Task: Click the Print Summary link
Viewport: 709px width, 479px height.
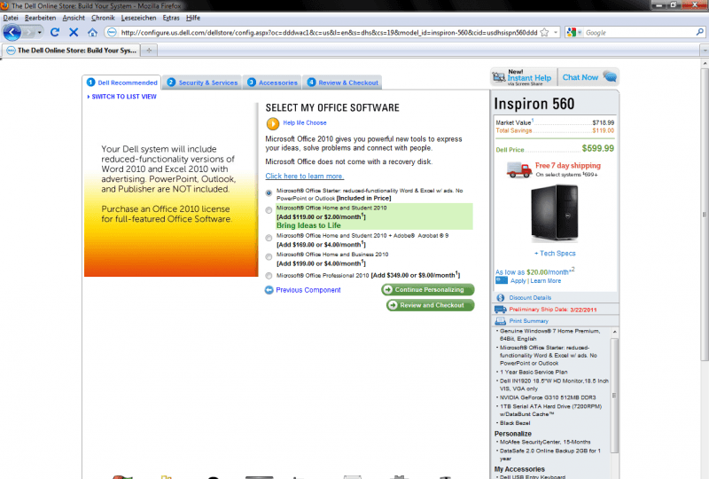Action: (x=528, y=321)
